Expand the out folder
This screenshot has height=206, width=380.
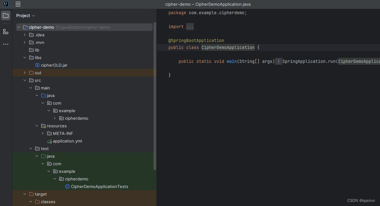(x=25, y=73)
